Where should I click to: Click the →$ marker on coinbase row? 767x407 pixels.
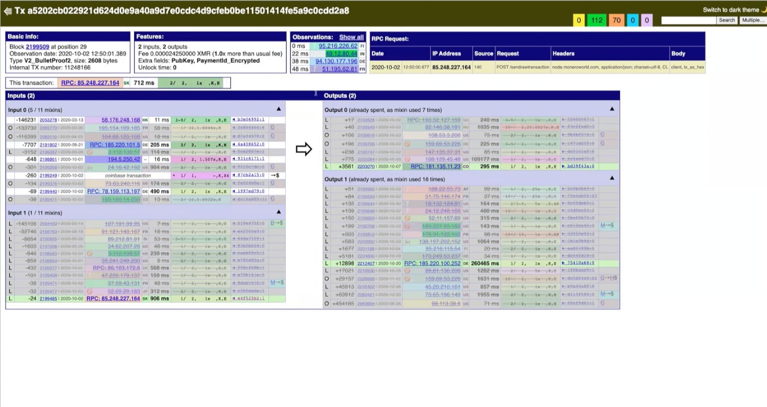pyautogui.click(x=275, y=176)
